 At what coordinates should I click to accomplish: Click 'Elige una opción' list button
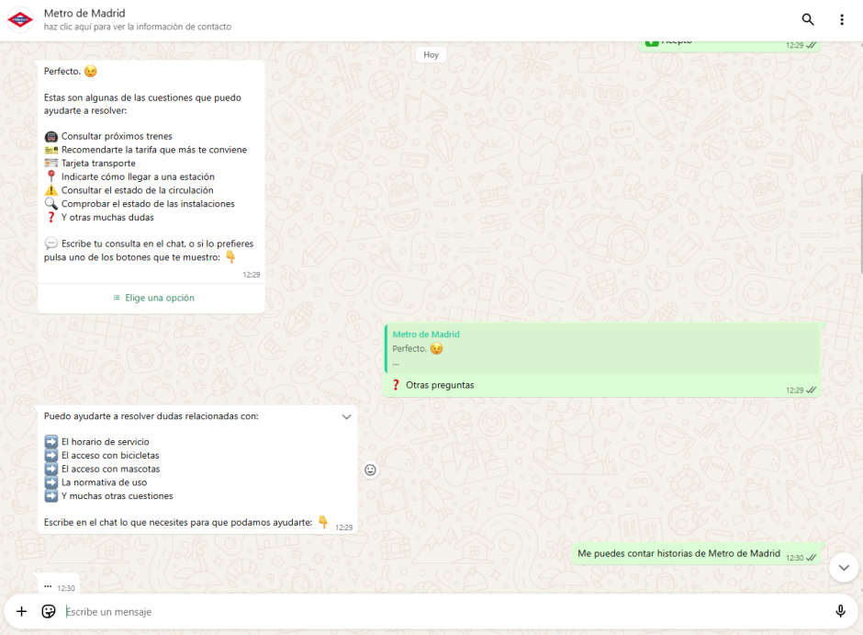point(153,298)
